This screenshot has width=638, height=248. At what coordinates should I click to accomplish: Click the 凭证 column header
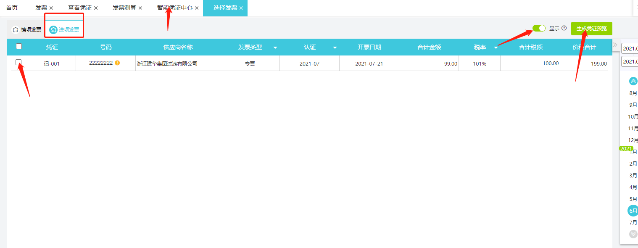click(x=52, y=47)
